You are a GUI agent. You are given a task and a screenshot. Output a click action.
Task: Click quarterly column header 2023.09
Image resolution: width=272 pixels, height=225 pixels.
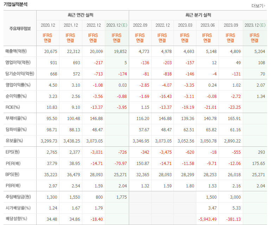[231, 25]
